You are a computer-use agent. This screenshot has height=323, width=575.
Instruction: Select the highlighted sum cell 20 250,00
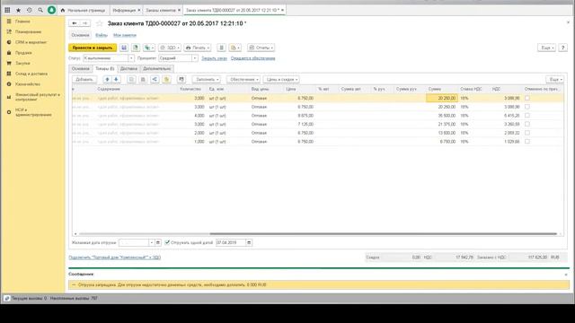pos(442,98)
